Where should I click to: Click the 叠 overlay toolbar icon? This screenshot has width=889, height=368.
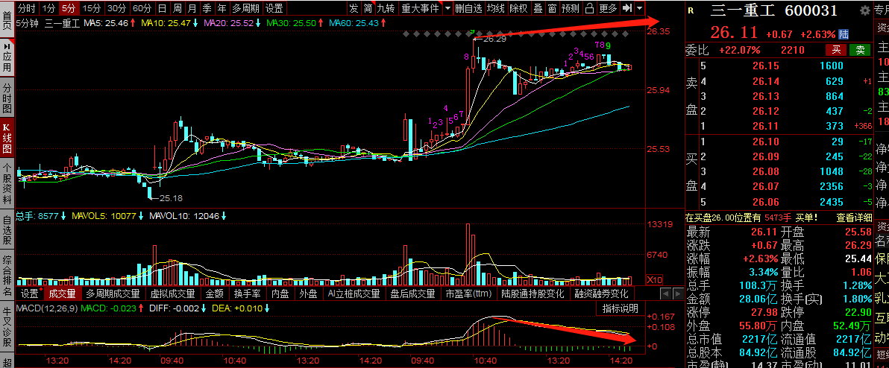537,8
